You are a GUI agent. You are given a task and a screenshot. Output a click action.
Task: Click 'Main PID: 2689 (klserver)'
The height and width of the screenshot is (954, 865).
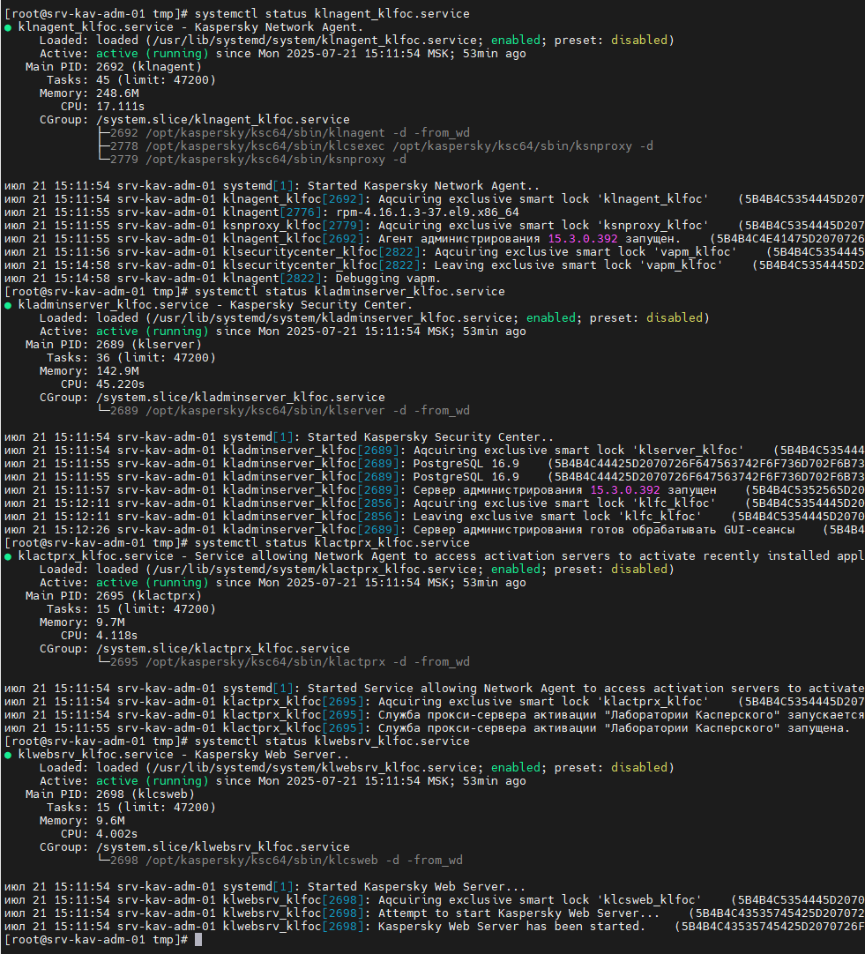pyautogui.click(x=113, y=345)
